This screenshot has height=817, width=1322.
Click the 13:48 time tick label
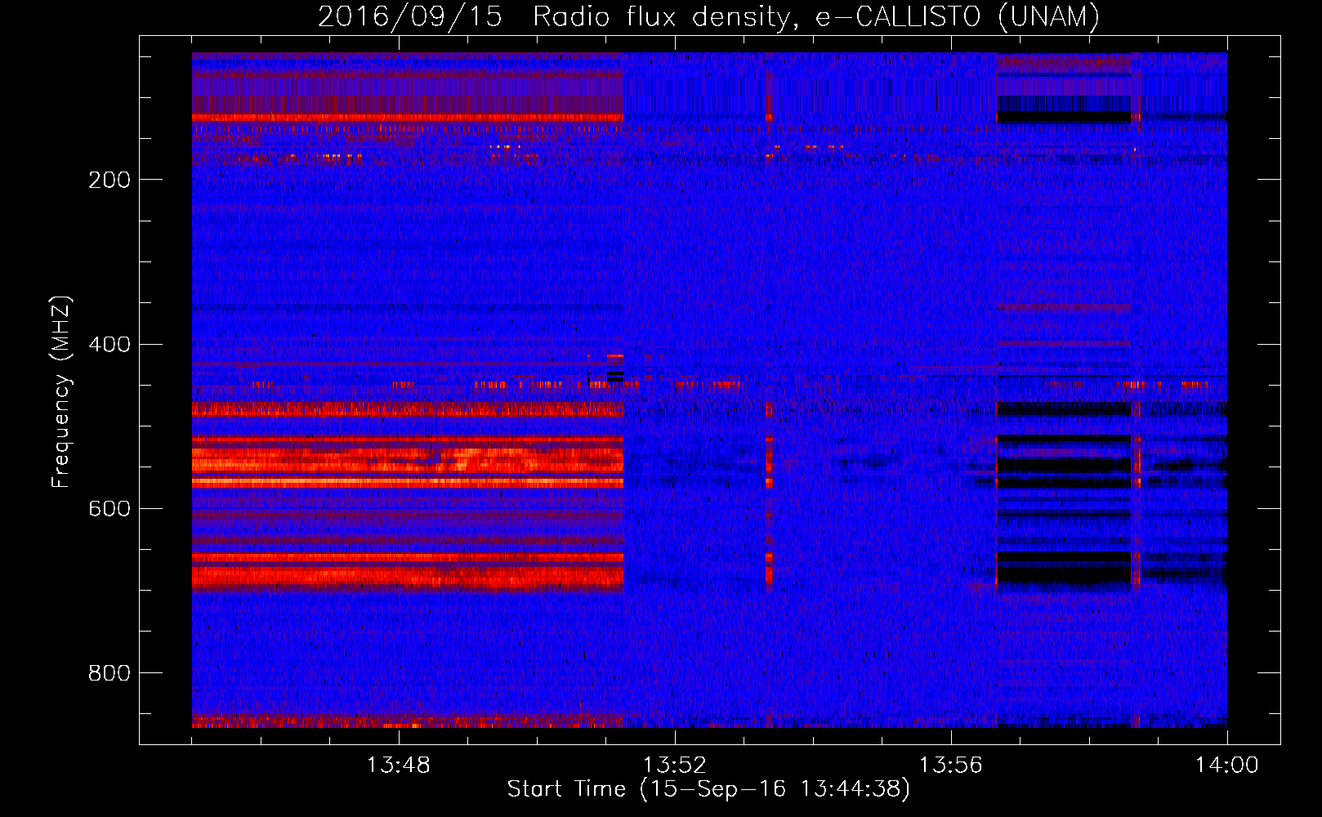(x=398, y=766)
